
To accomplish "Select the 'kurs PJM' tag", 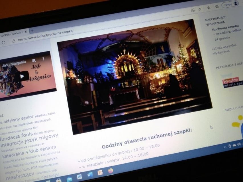I will pos(30,168).
